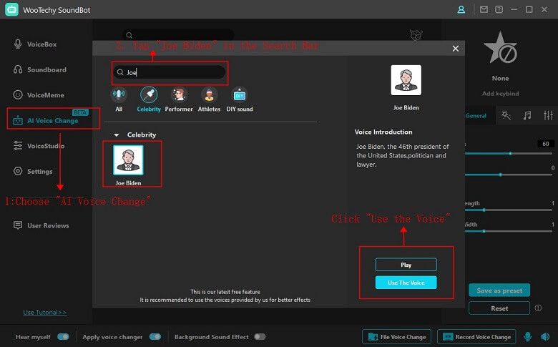The width and height of the screenshot is (558, 347).
Task: Open the mail feedback icon
Action: click(x=484, y=9)
